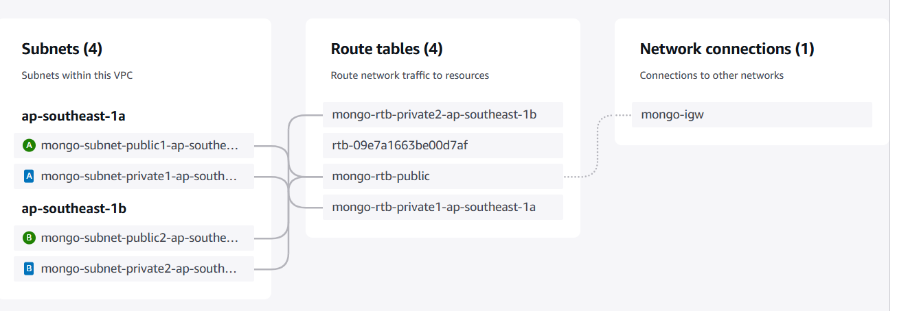The image size is (897, 311).
Task: Click the "Route network traffic to resources" description
Action: [410, 75]
